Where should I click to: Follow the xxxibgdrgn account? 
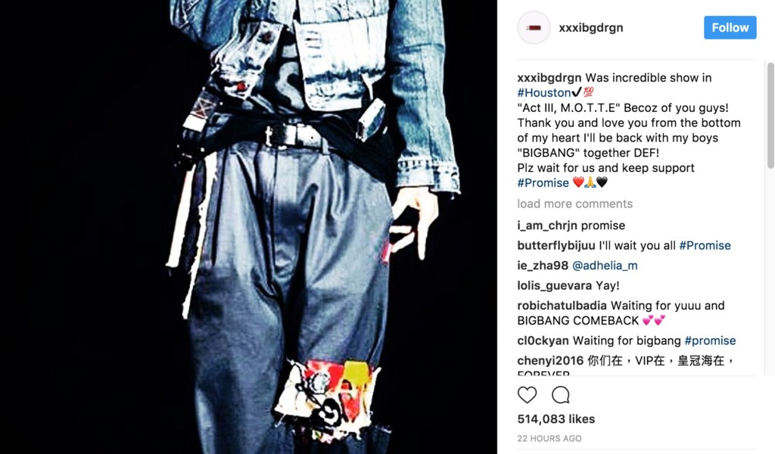coord(730,28)
